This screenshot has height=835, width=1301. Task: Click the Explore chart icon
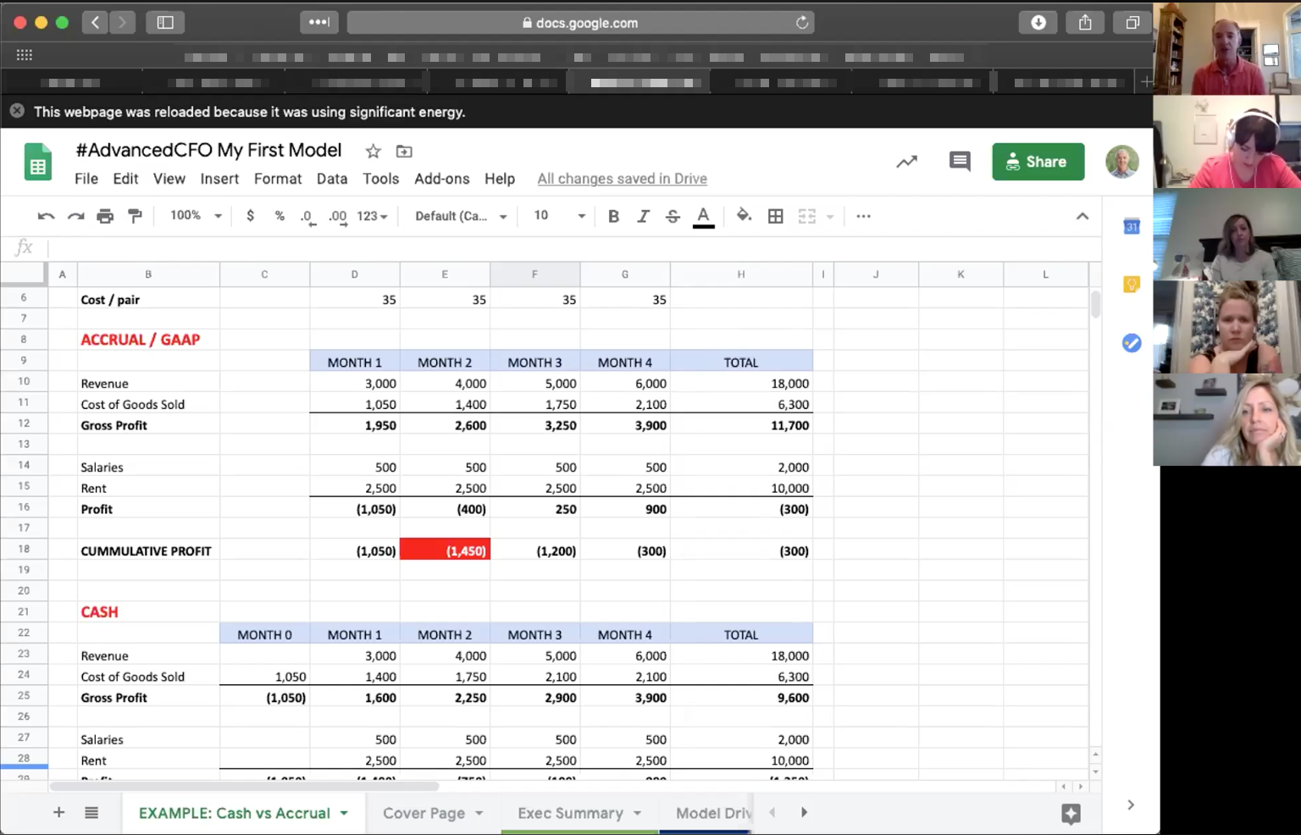tap(906, 161)
